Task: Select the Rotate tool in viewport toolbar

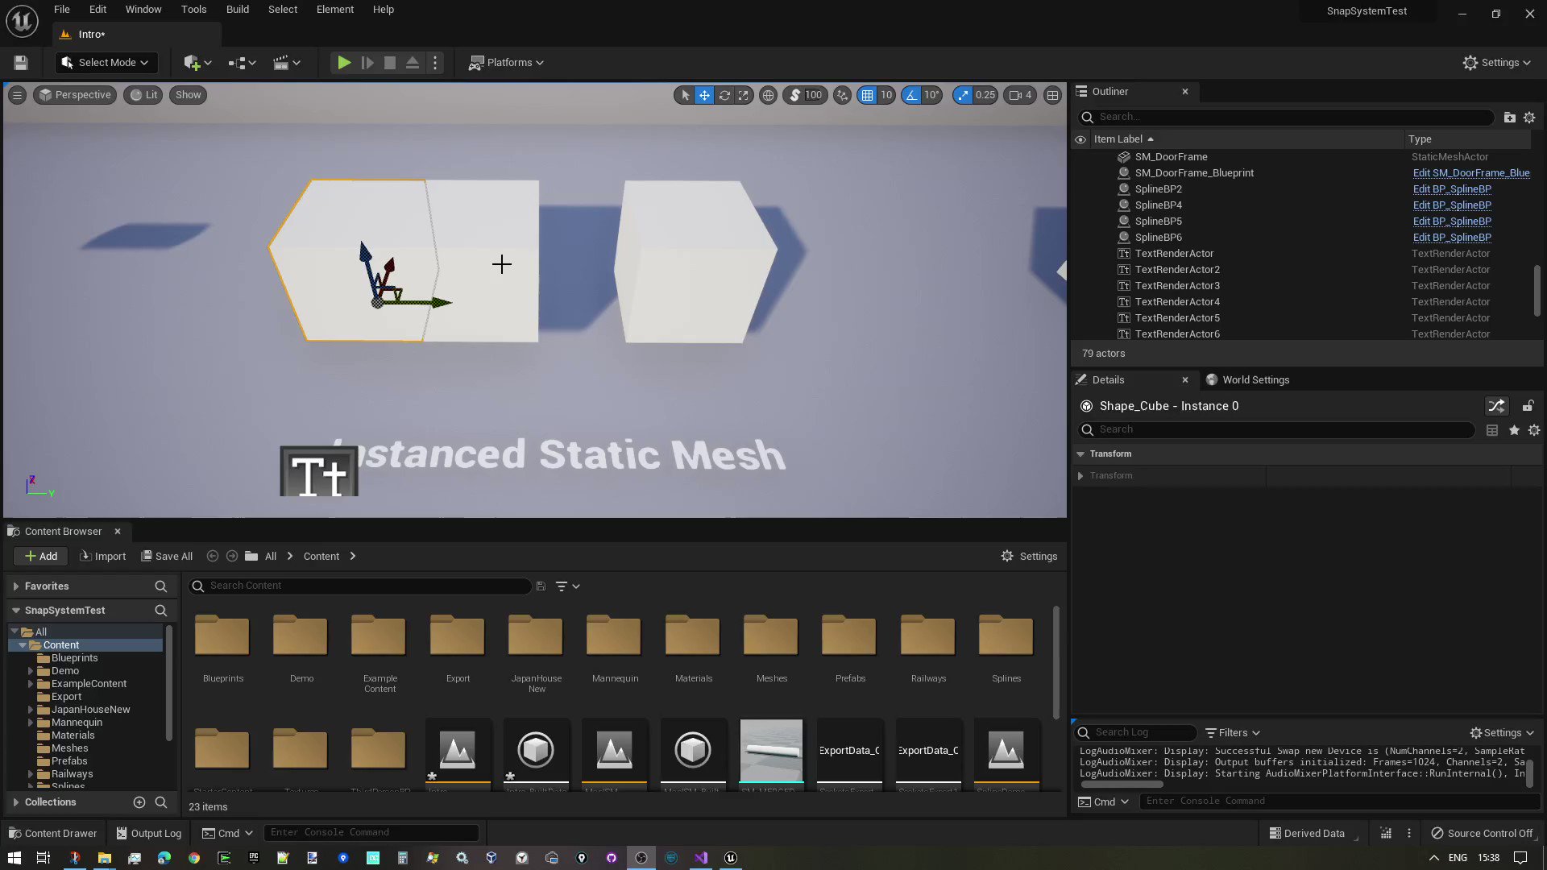Action: click(724, 95)
